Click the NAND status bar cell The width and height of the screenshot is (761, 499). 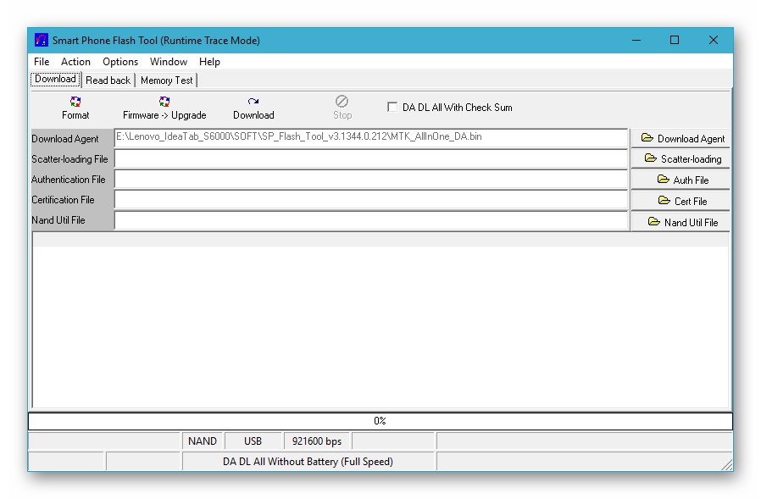203,441
